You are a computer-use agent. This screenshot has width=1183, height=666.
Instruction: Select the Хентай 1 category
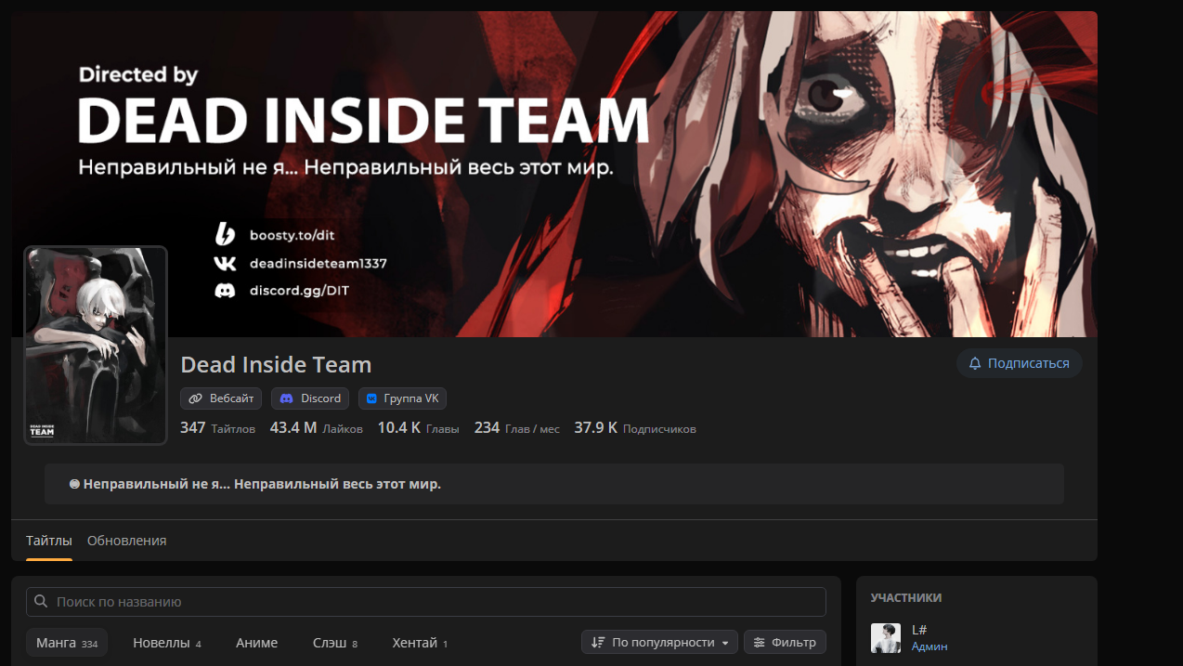click(420, 643)
